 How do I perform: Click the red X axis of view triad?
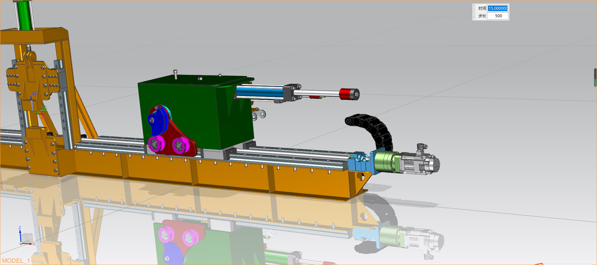pyautogui.click(x=28, y=243)
